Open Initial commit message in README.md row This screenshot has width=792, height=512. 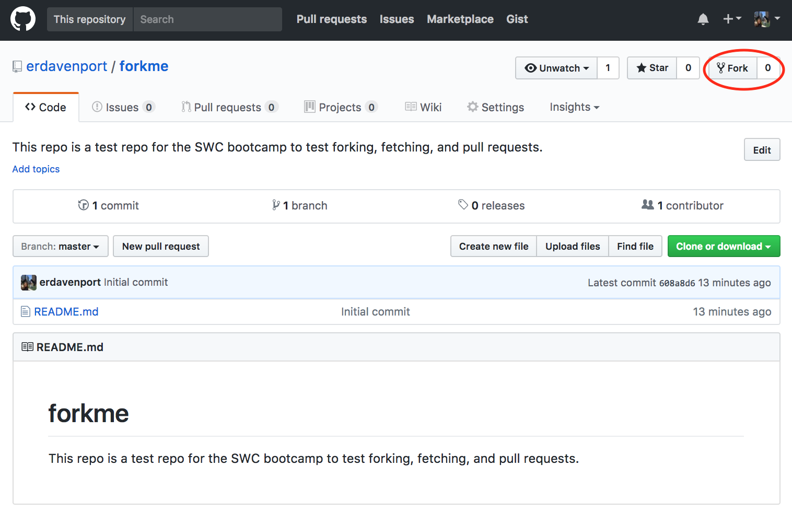click(376, 312)
